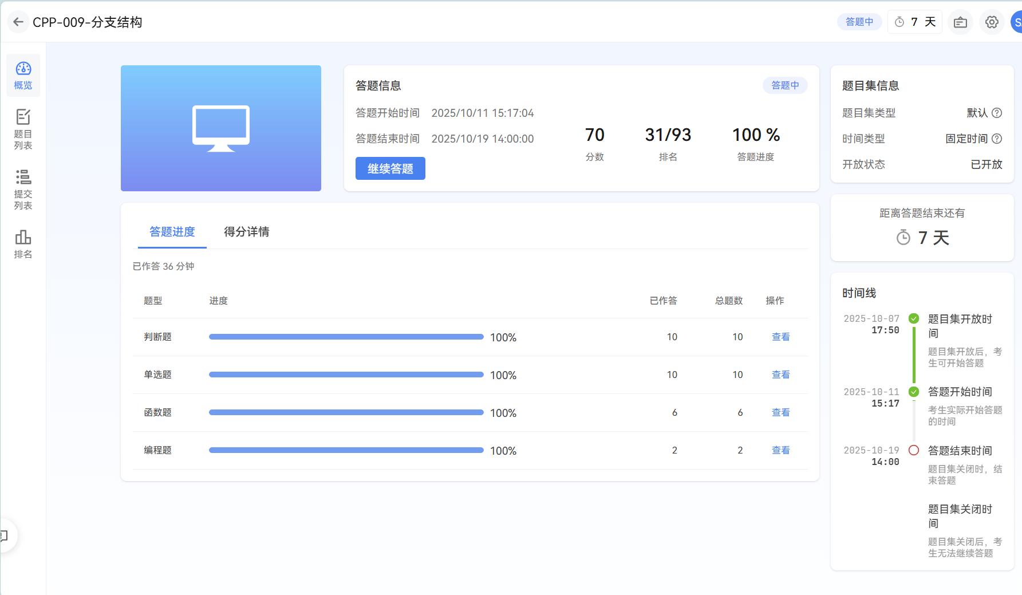
Task: Open settings gear in top bar
Action: tap(992, 22)
